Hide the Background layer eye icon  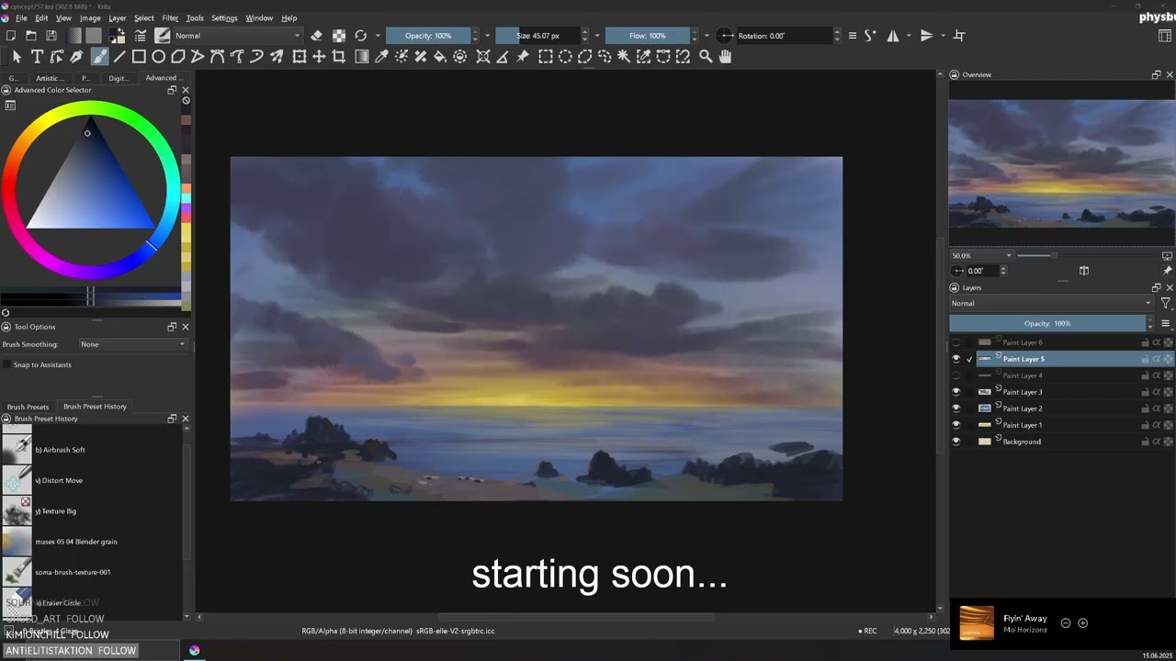956,442
